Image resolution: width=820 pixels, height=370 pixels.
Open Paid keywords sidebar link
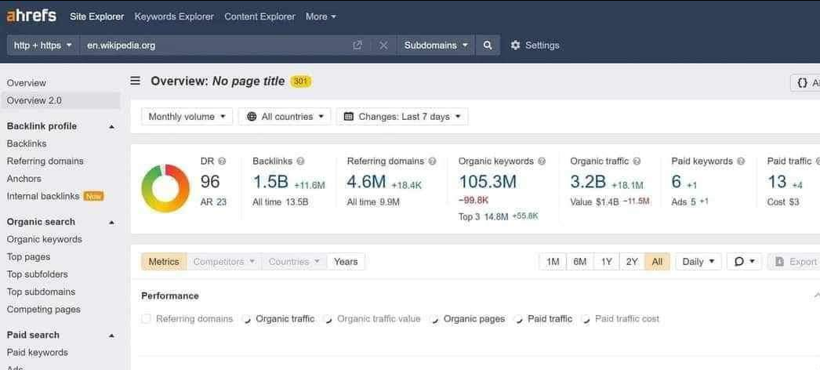tap(37, 353)
